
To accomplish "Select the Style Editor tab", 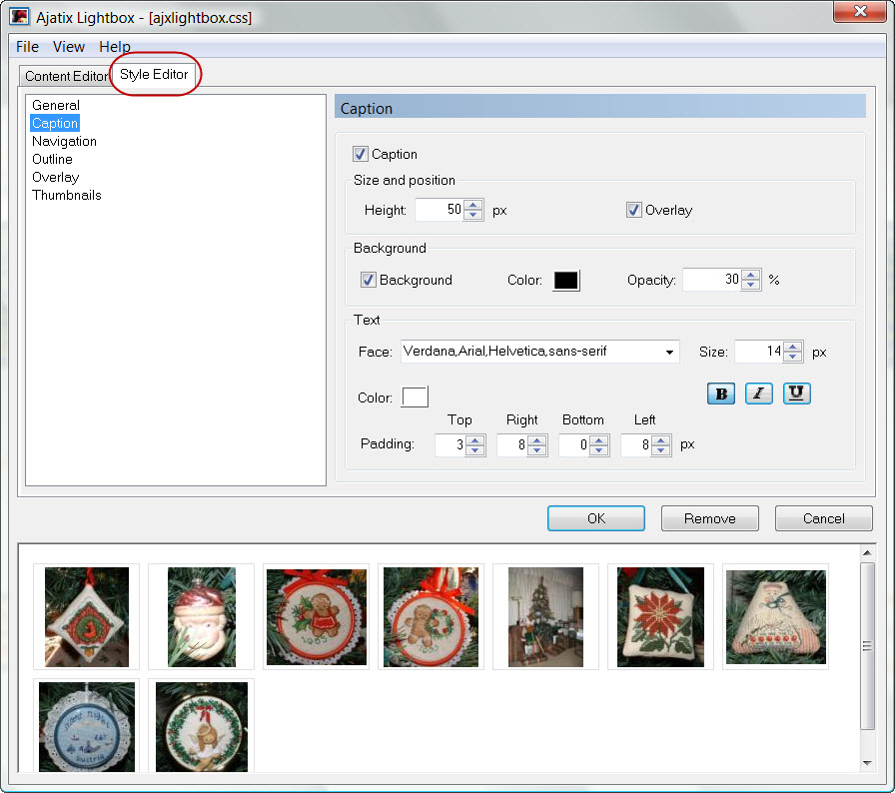I will pos(154,74).
